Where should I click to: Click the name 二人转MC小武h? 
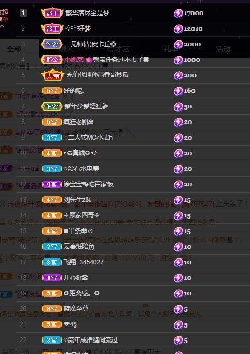coord(88,138)
